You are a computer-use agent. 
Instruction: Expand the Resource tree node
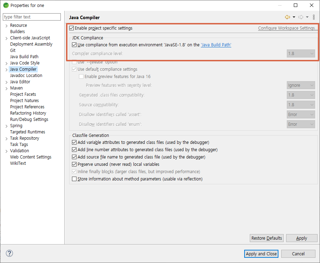point(6,26)
